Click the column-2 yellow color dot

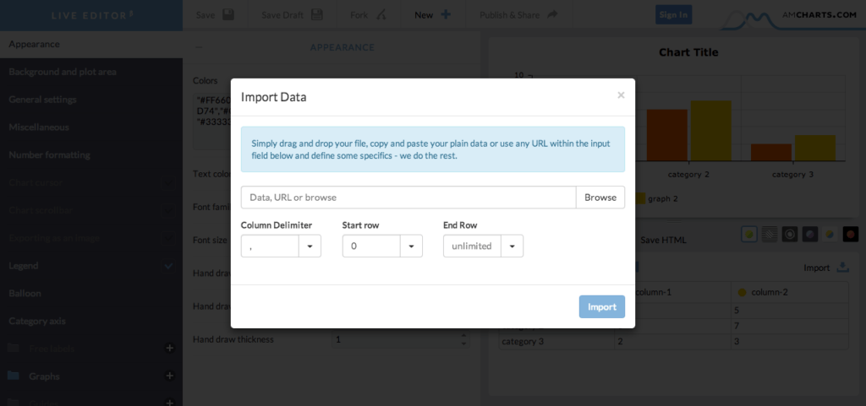point(743,293)
